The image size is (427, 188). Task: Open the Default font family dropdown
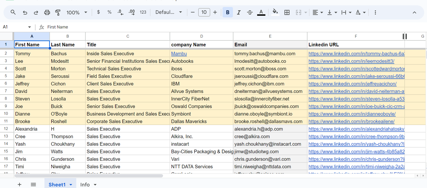click(x=169, y=12)
